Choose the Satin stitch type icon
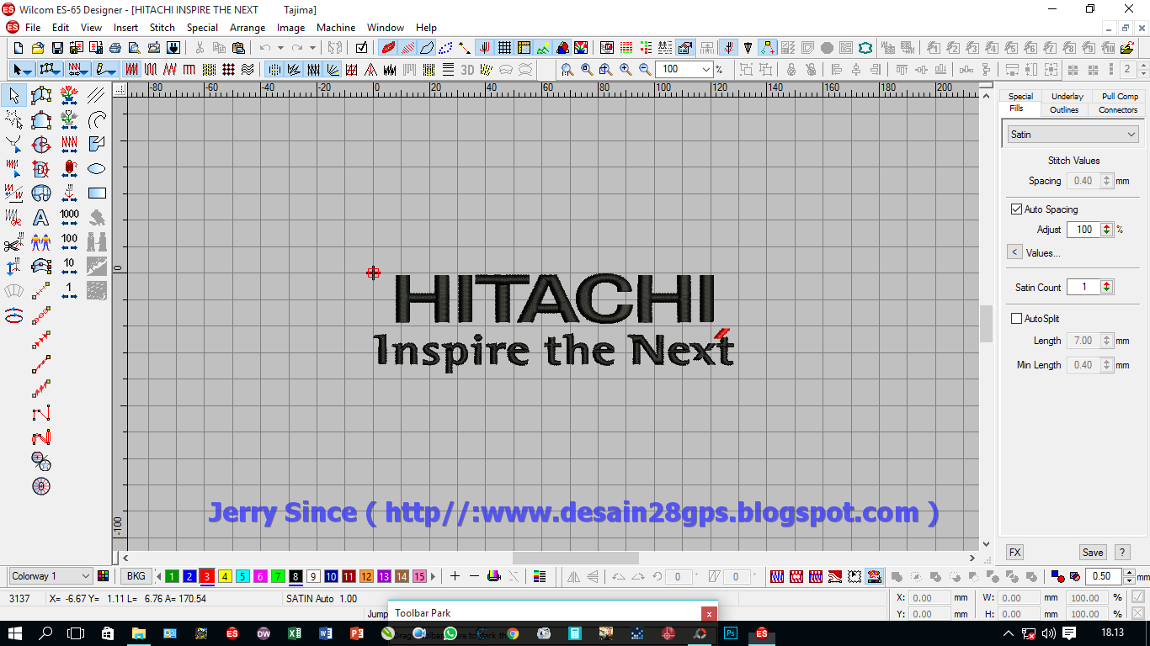Viewport: 1150px width, 646px height. click(x=132, y=69)
